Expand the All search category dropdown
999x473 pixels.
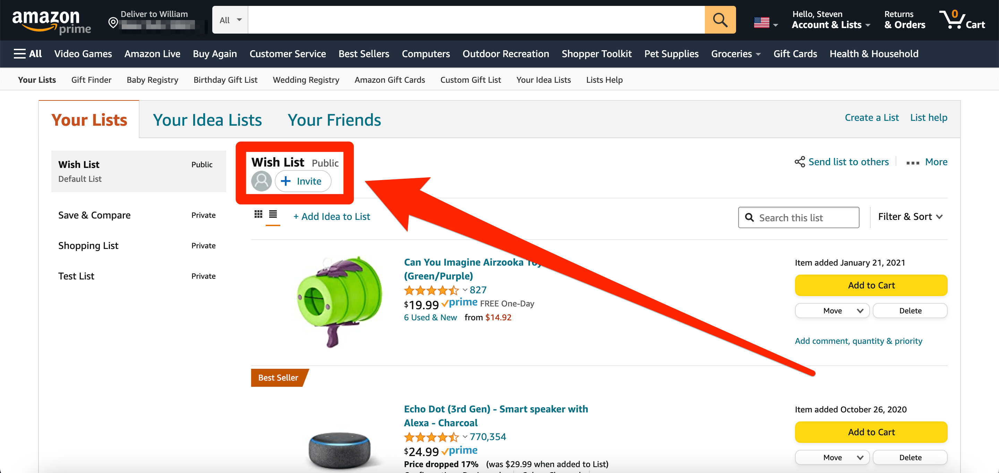230,20
